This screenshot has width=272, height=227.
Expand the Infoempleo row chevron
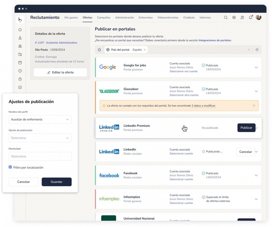click(x=256, y=199)
